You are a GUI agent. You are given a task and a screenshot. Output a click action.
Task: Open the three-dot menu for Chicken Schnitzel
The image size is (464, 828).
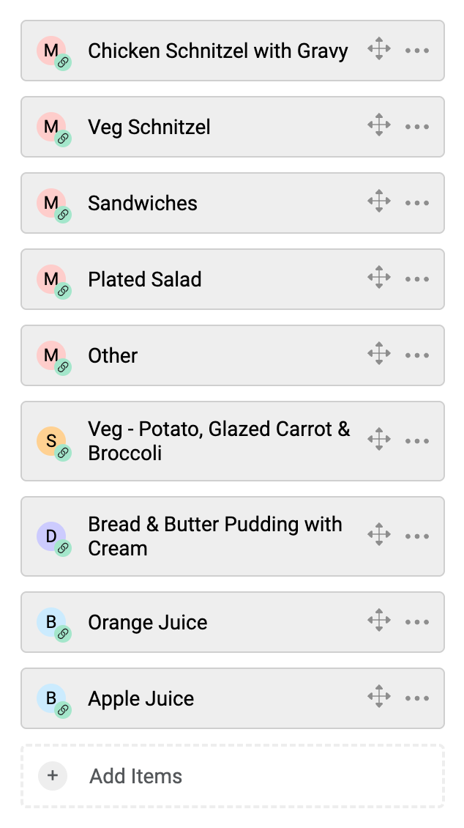[x=416, y=51]
